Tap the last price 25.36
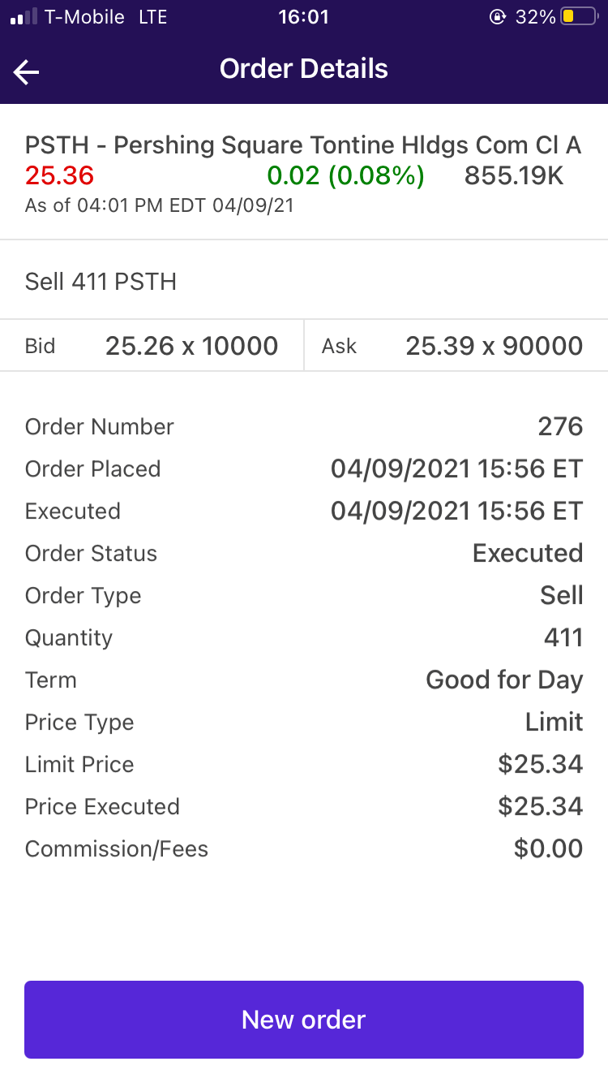The image size is (608, 1083). tap(59, 175)
